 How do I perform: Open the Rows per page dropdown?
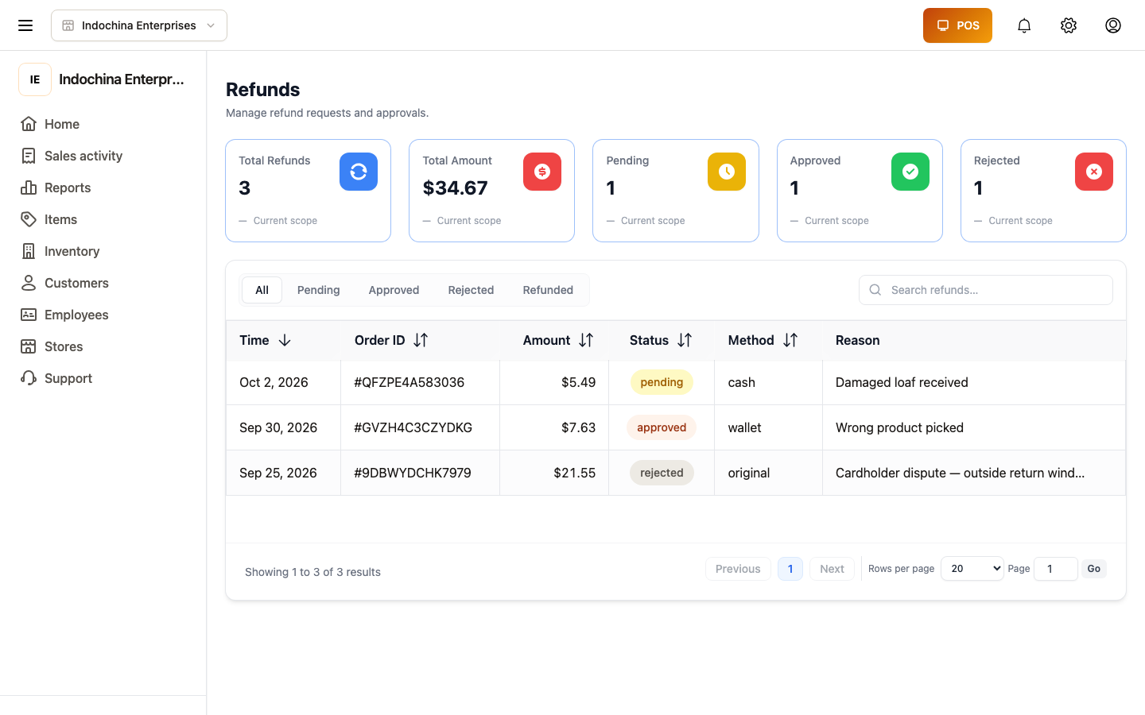point(972,569)
